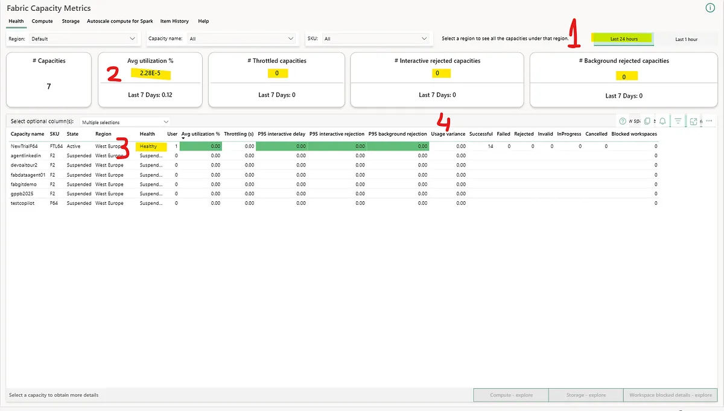This screenshot has width=724, height=411.
Task: Click the # Capacities card showing 7
Action: tap(49, 80)
